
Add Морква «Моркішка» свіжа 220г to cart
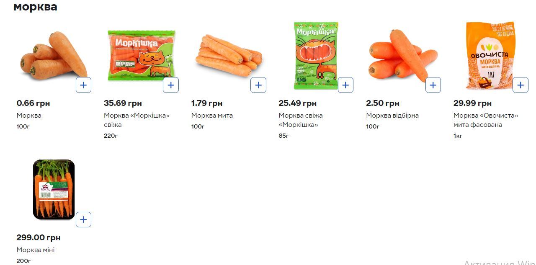click(x=171, y=85)
